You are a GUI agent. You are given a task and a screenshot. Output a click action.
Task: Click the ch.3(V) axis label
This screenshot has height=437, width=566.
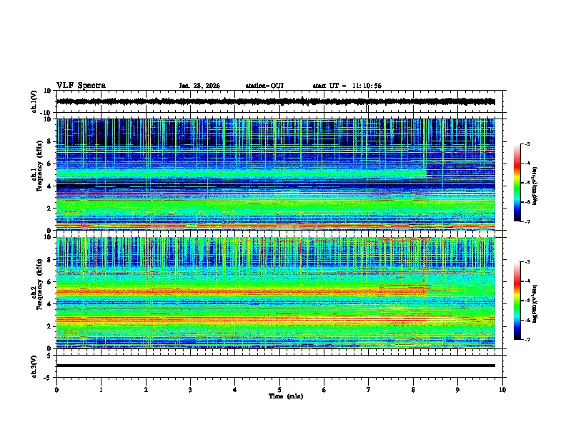(34, 366)
